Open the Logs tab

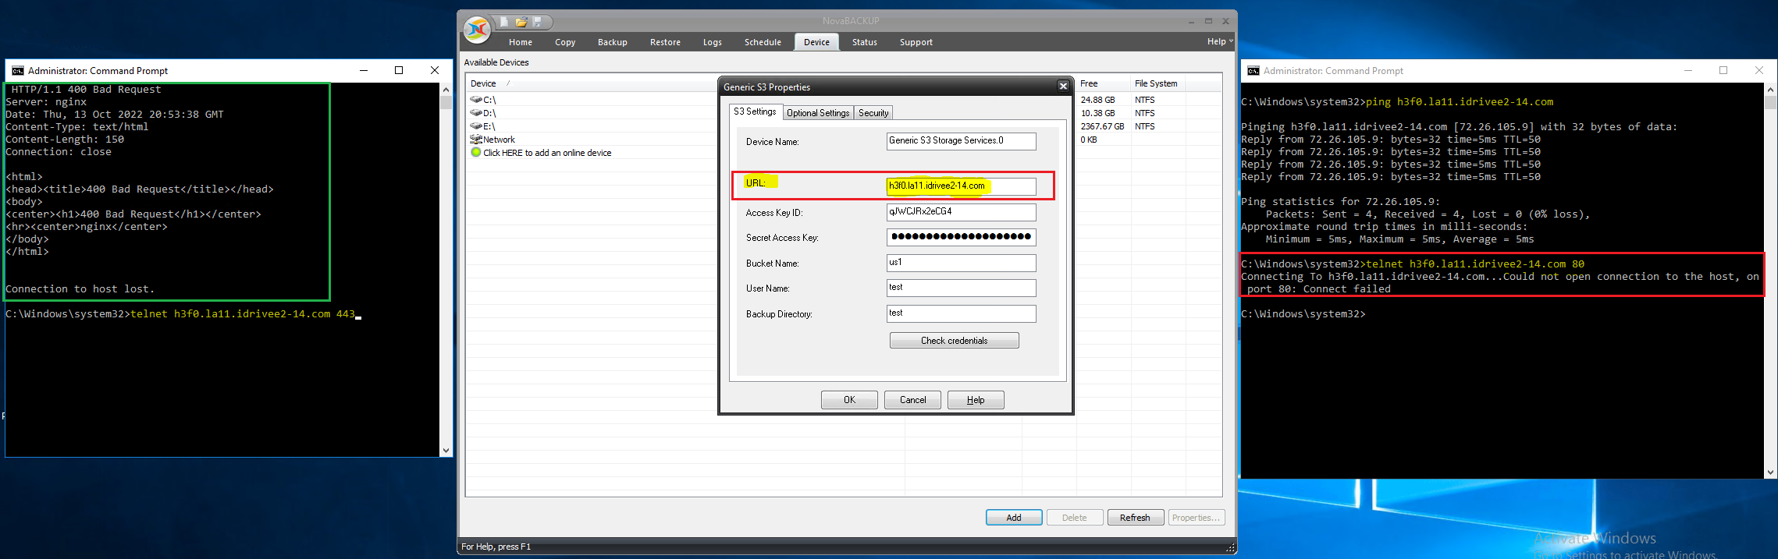point(712,42)
